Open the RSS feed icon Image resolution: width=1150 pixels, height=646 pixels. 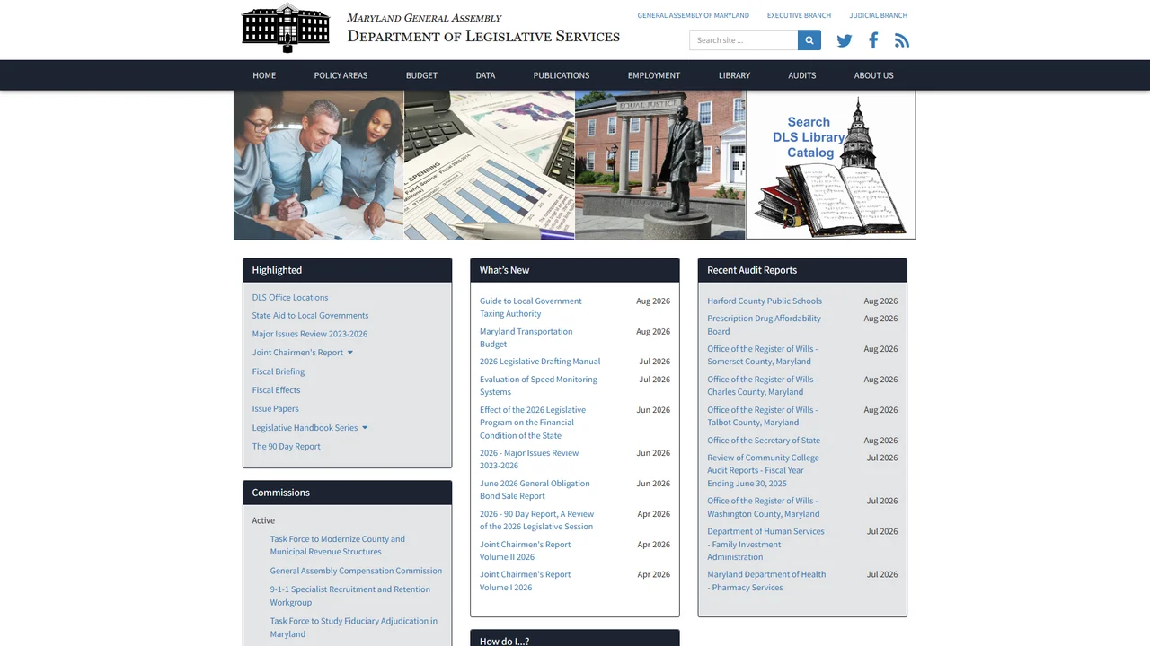point(902,40)
